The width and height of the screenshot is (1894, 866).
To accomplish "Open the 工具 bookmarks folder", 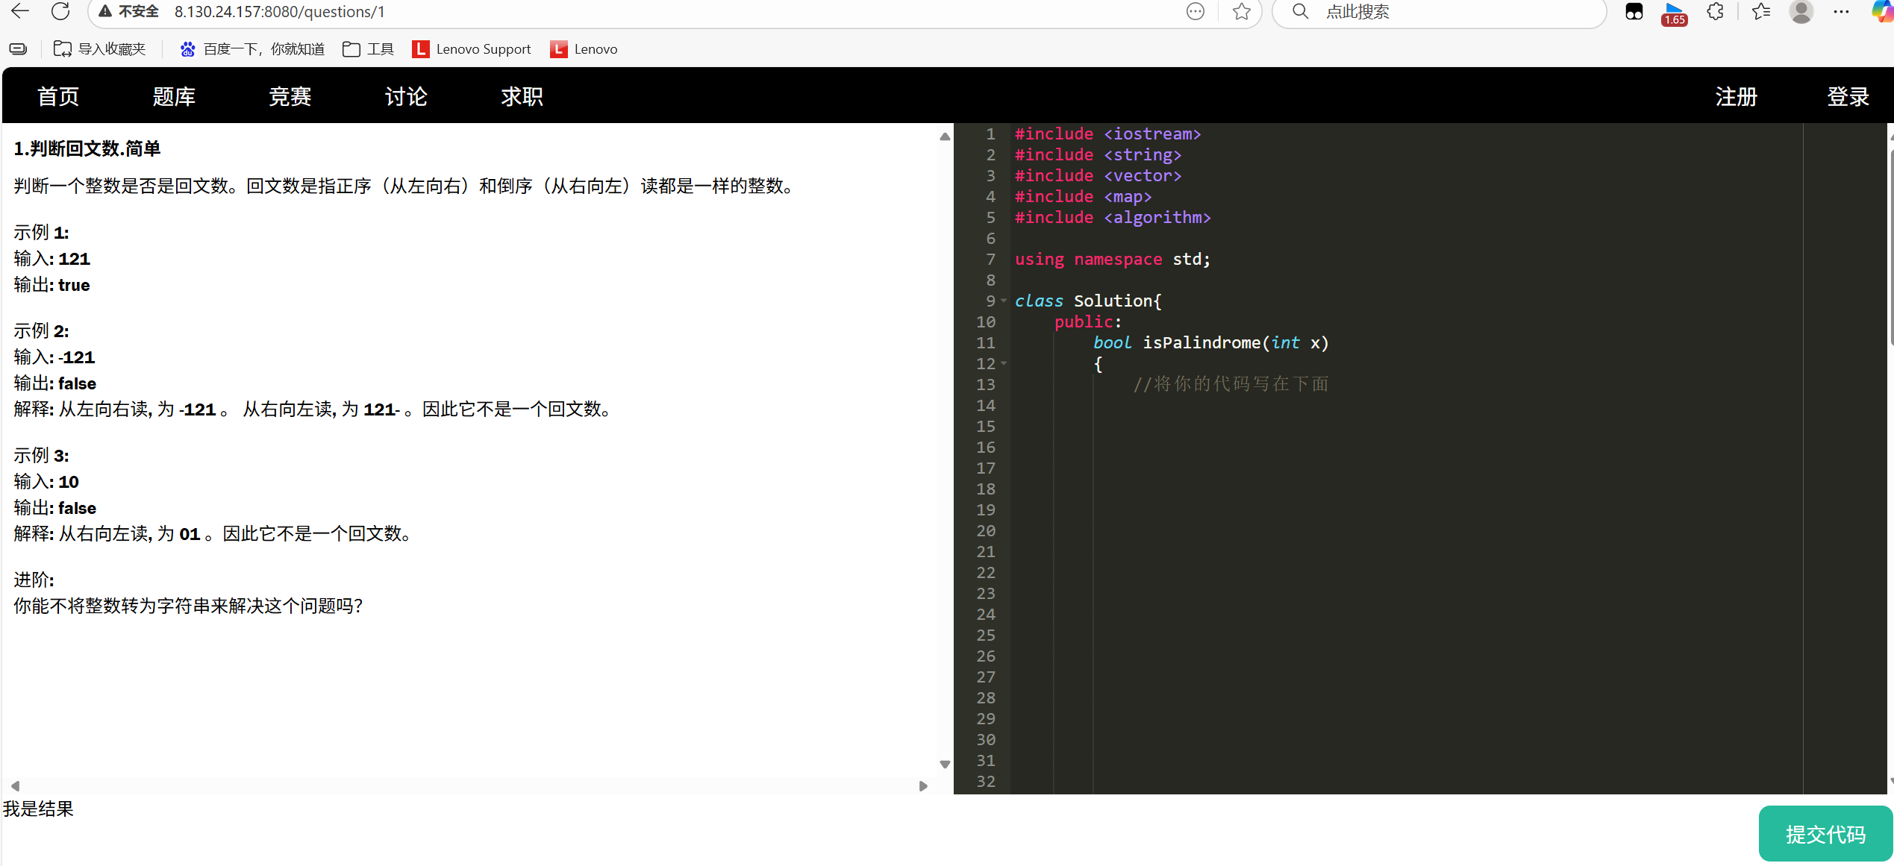I will click(x=369, y=49).
